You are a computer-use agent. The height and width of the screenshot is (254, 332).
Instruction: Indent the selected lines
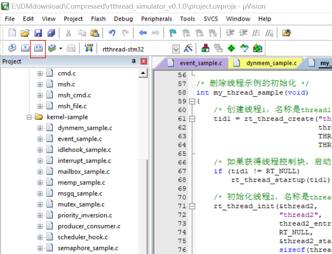(230, 33)
